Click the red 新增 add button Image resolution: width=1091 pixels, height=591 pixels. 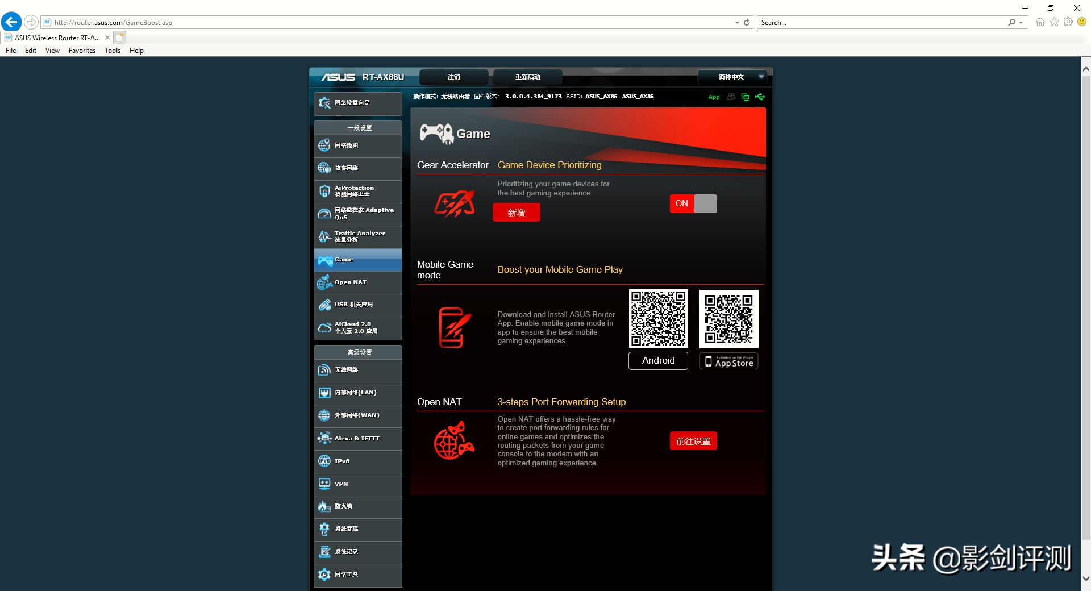(517, 213)
